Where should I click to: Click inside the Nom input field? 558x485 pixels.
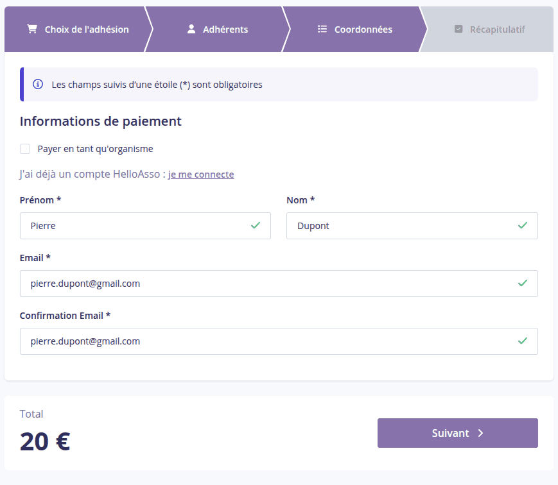coord(398,226)
